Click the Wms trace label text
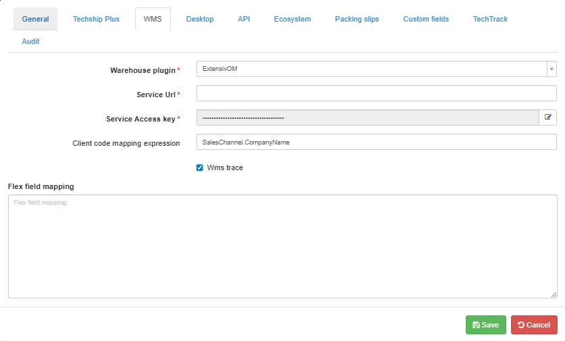 coord(225,167)
